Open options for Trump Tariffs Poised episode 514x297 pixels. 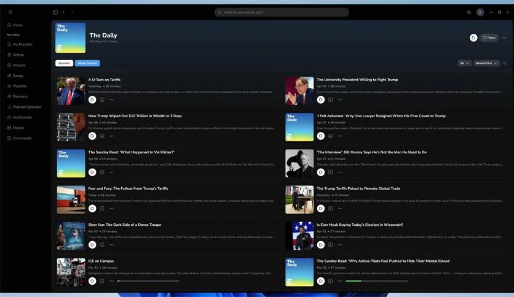click(x=340, y=209)
